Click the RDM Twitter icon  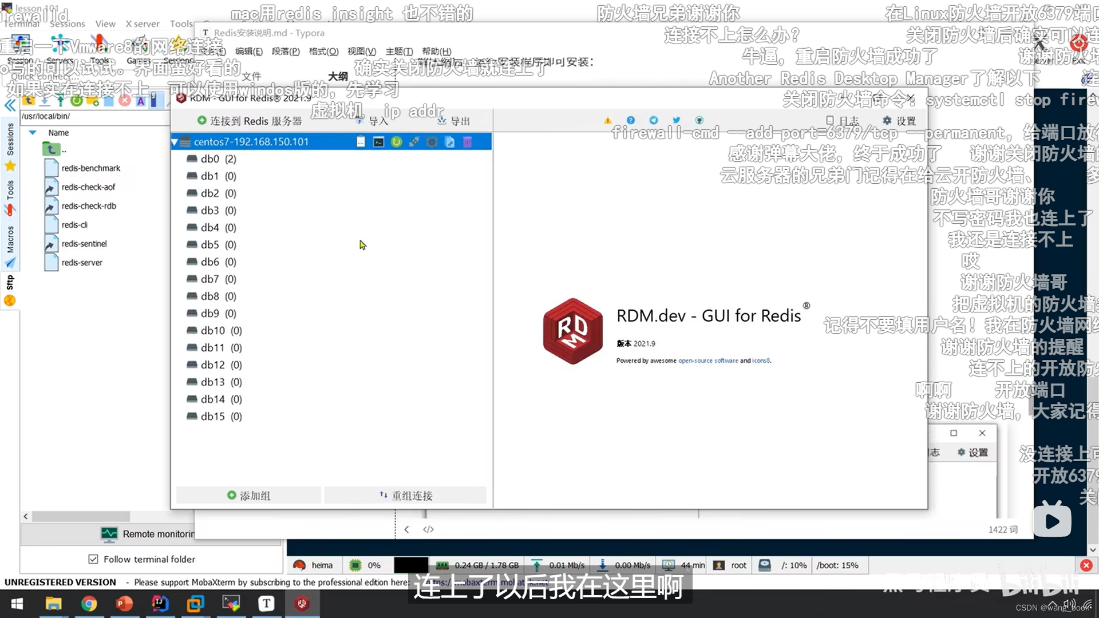point(676,120)
